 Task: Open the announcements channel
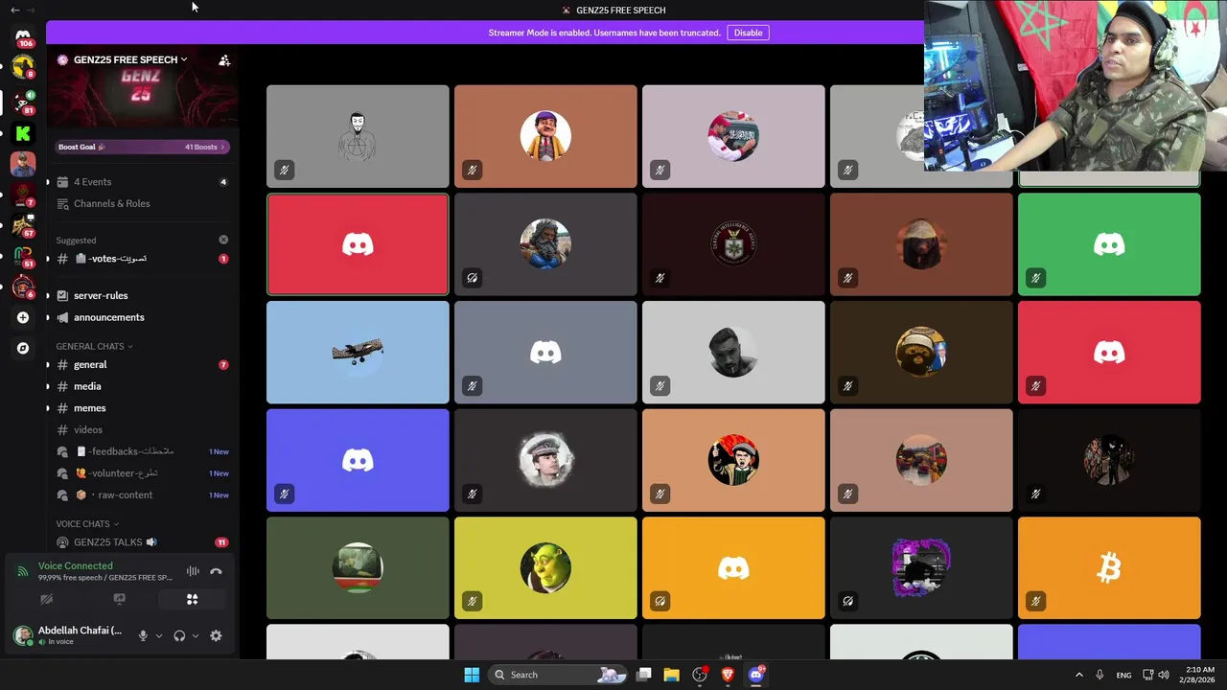click(x=142, y=317)
